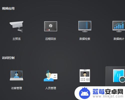This screenshot has width=125, height=100.
Task: Open the www.lmkjst.com URL text
Action: [108, 96]
